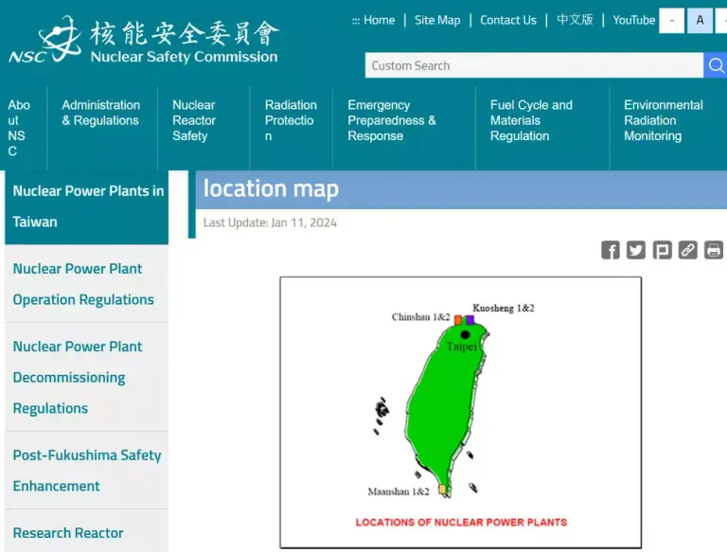This screenshot has width=727, height=552.
Task: Set default font size with A button
Action: [700, 21]
